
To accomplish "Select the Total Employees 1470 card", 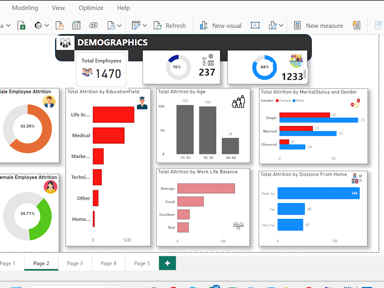I will [x=101, y=69].
